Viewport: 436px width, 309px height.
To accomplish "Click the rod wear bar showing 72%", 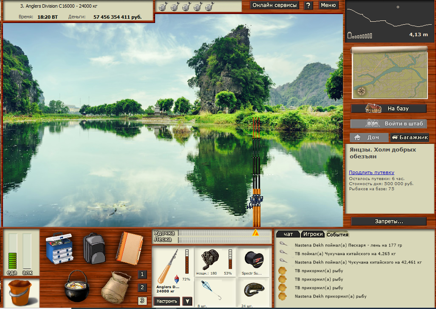I will pos(187,261).
